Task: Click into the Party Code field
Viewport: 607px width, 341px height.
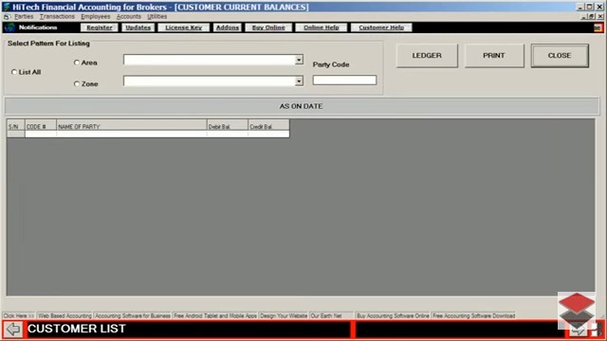Action: [344, 80]
